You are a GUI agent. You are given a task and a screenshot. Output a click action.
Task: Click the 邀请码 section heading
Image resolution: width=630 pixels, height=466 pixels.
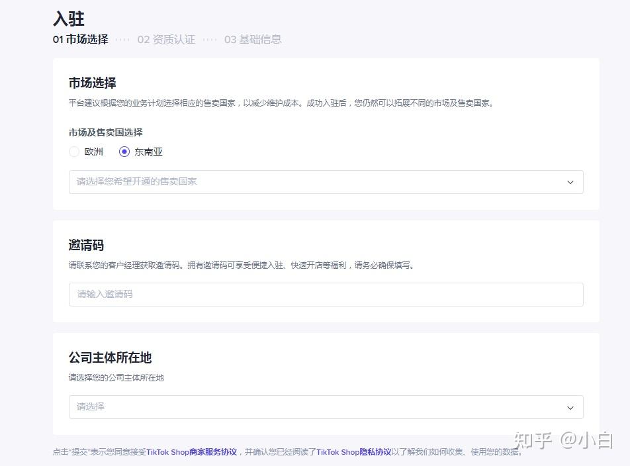[x=87, y=245]
